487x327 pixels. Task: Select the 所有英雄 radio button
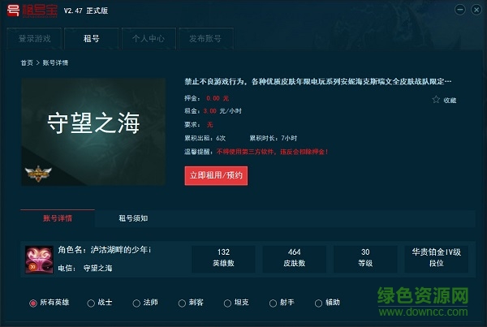[x=33, y=303]
